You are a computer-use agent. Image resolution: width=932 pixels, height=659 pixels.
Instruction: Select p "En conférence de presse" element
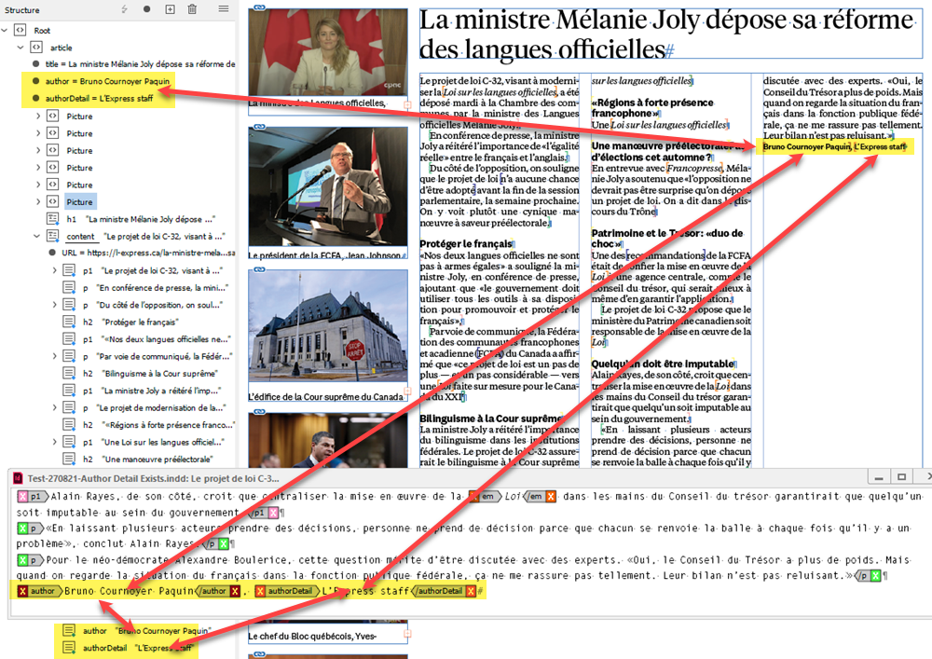[x=156, y=288]
